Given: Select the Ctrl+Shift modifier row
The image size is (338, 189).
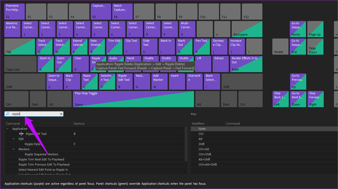Looking at the screenshot, I should pos(264,154).
